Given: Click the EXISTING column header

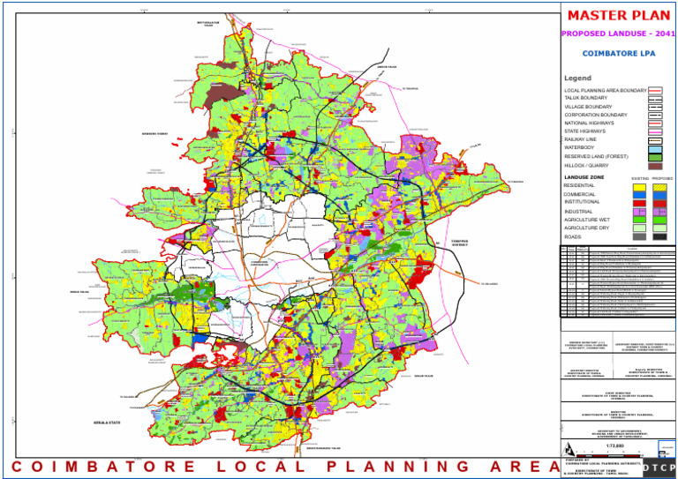Looking at the screenshot, I should 639,177.
